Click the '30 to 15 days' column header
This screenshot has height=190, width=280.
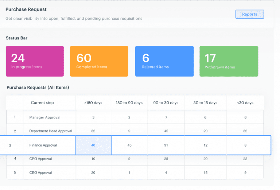tap(205, 103)
